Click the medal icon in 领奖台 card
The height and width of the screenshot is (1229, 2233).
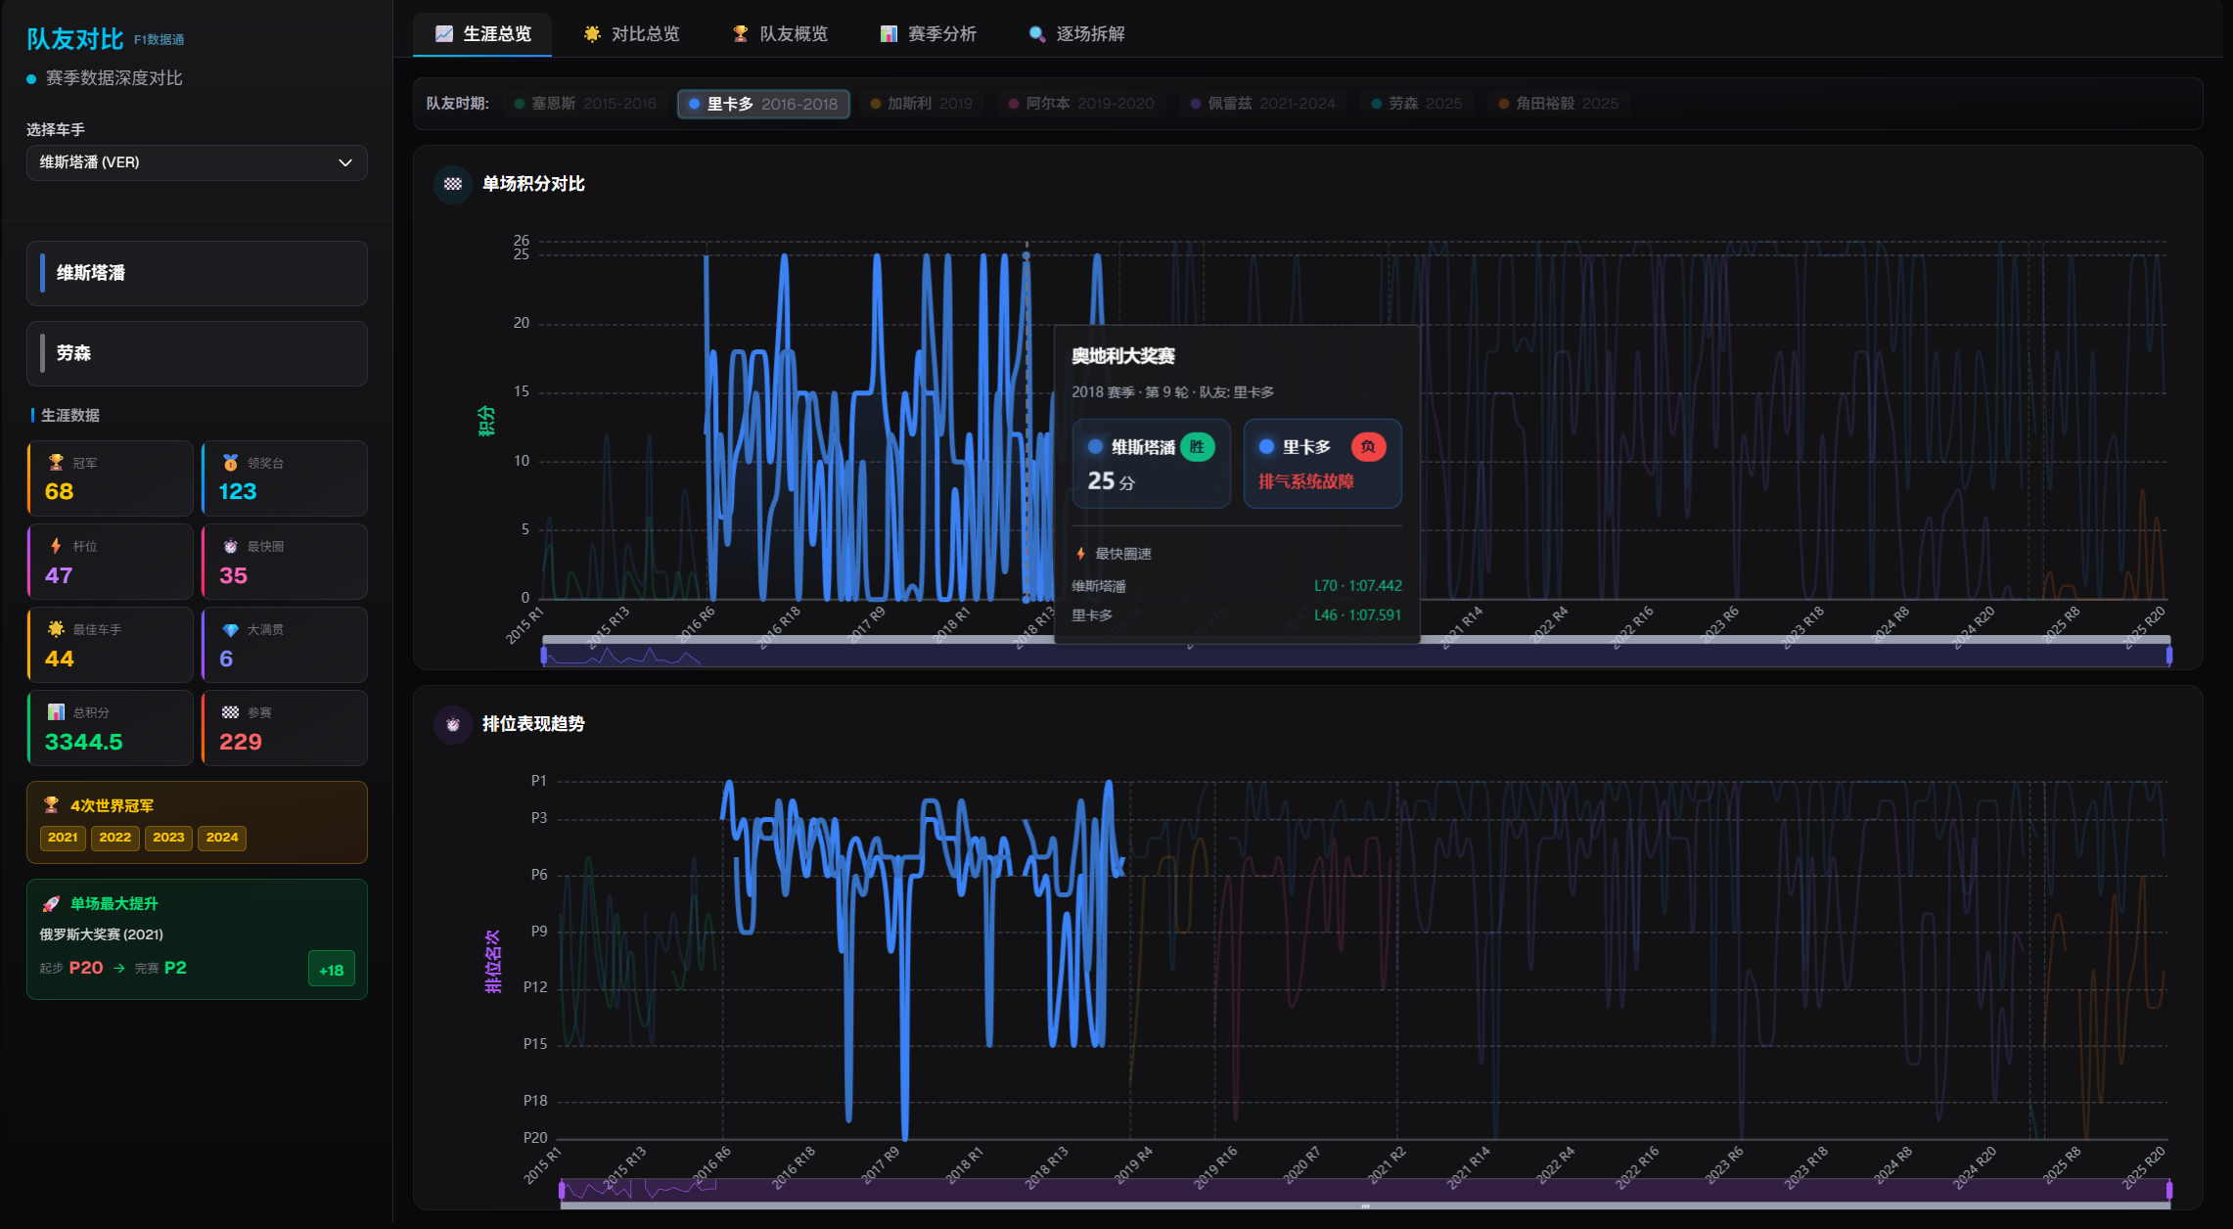230,463
